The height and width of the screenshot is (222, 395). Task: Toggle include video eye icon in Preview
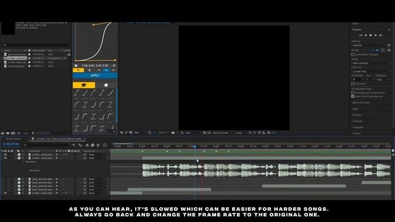point(373,51)
